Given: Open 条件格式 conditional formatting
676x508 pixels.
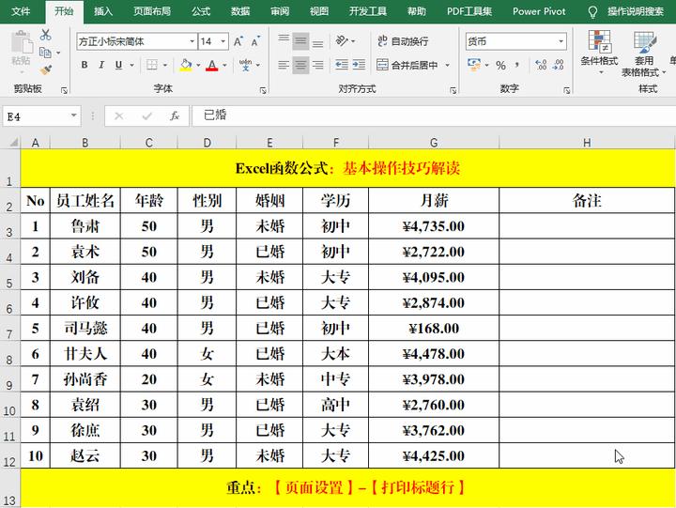Looking at the screenshot, I should 599,52.
